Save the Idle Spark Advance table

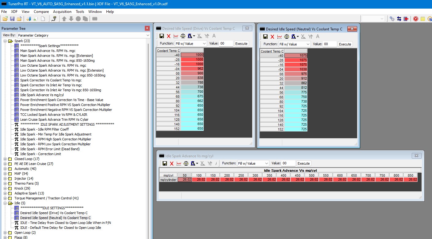[165, 163]
